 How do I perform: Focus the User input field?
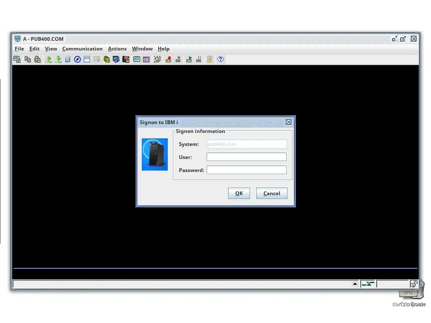click(247, 157)
